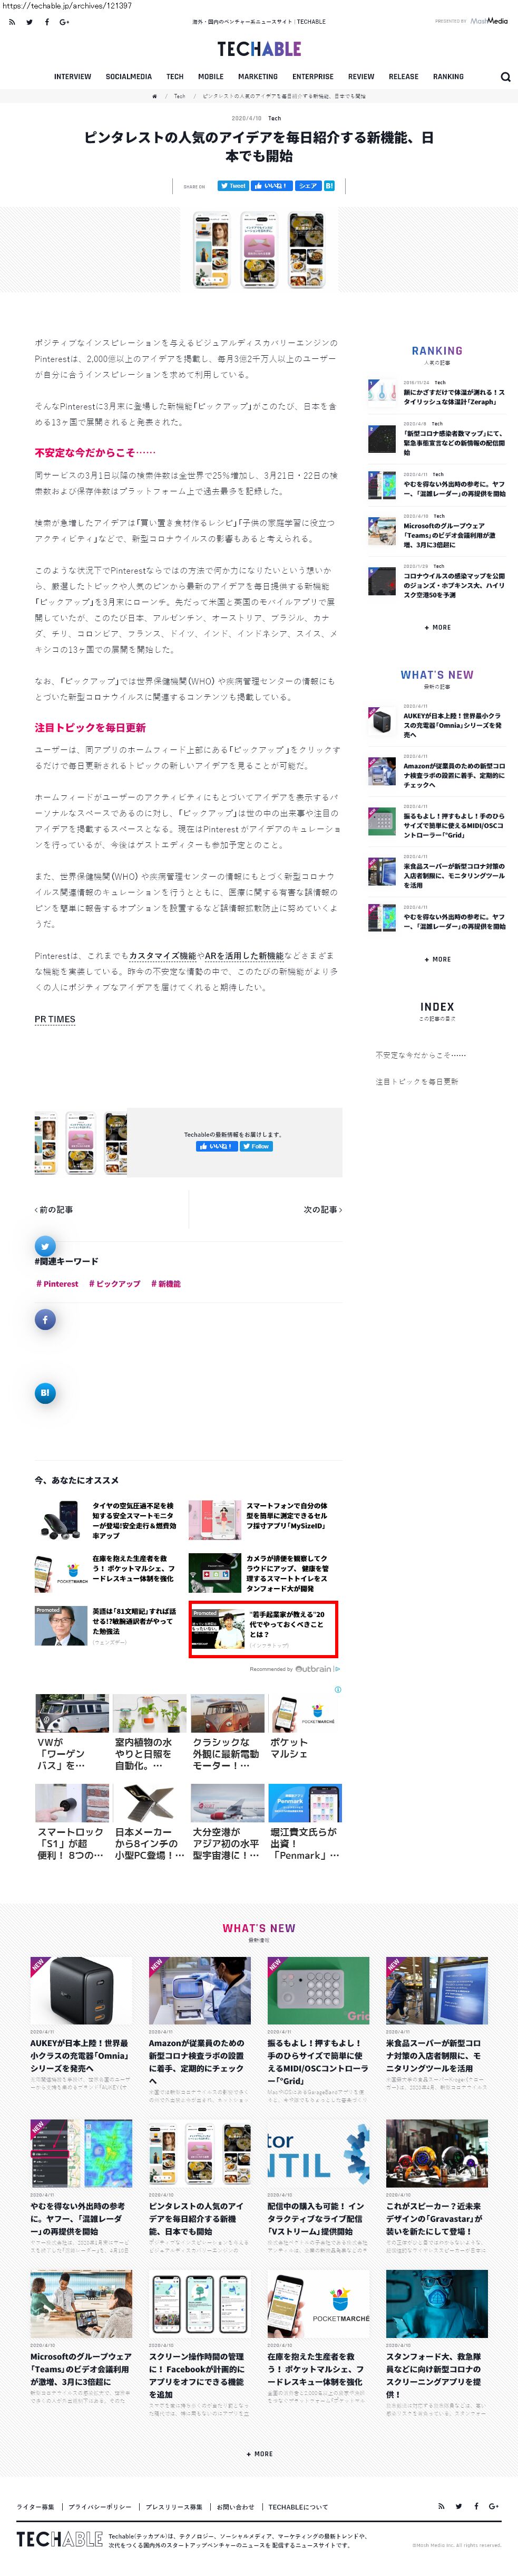This screenshot has width=518, height=2576.
Task: Go to the next article link 次の記事
Action: 322,1210
